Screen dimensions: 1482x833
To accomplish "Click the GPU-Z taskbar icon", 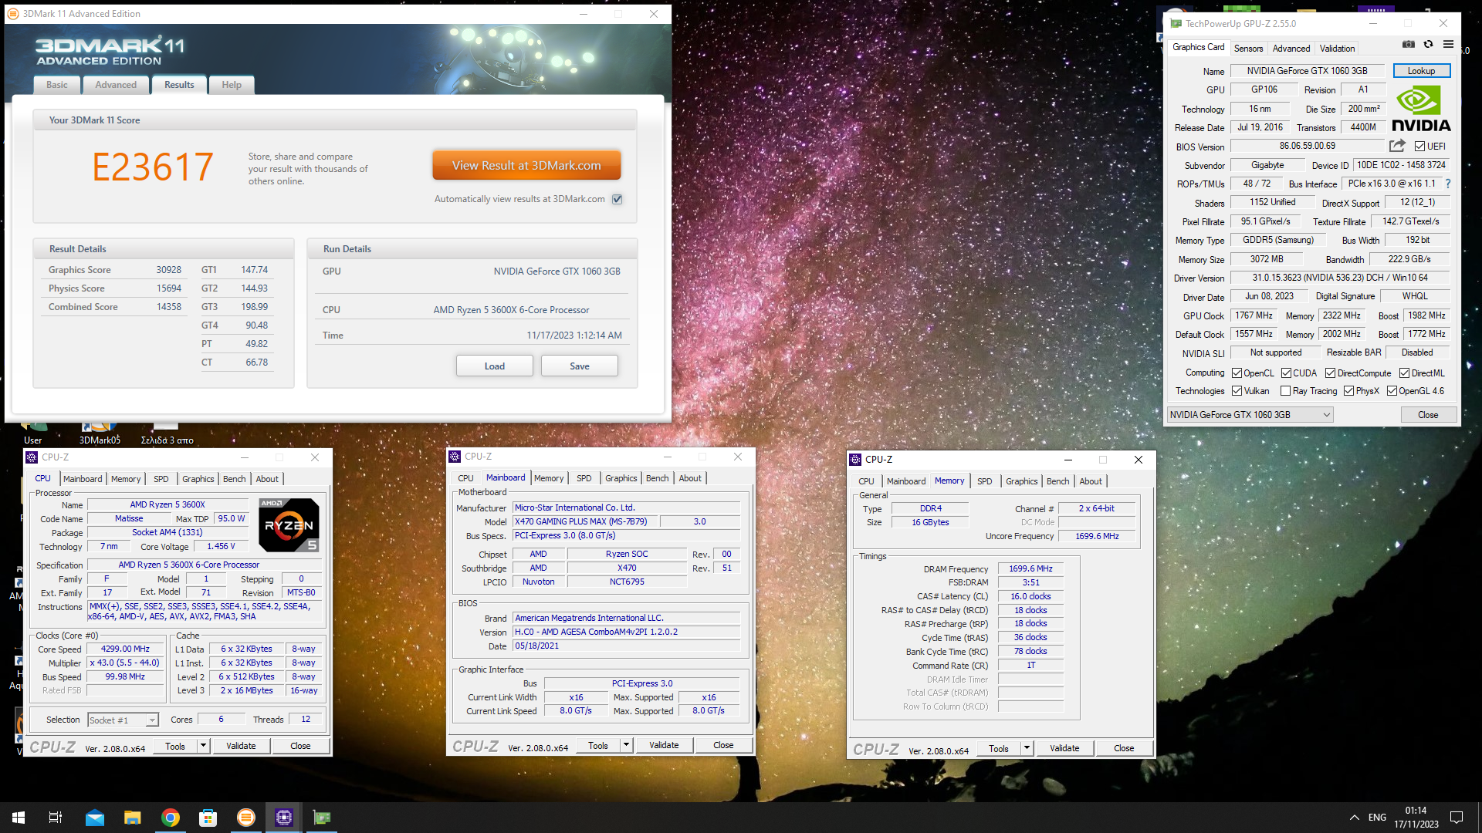I will [x=321, y=818].
